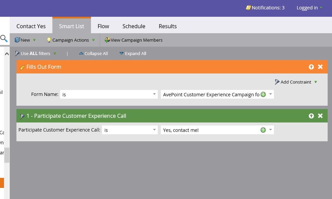Viewport: 332px width, 199px height.
Task: Open the Add Constraint menu
Action: tap(295, 82)
